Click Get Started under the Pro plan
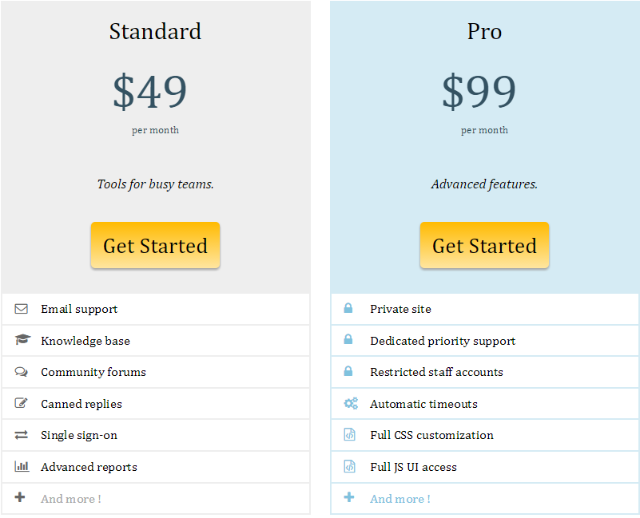The image size is (640, 518). (484, 245)
